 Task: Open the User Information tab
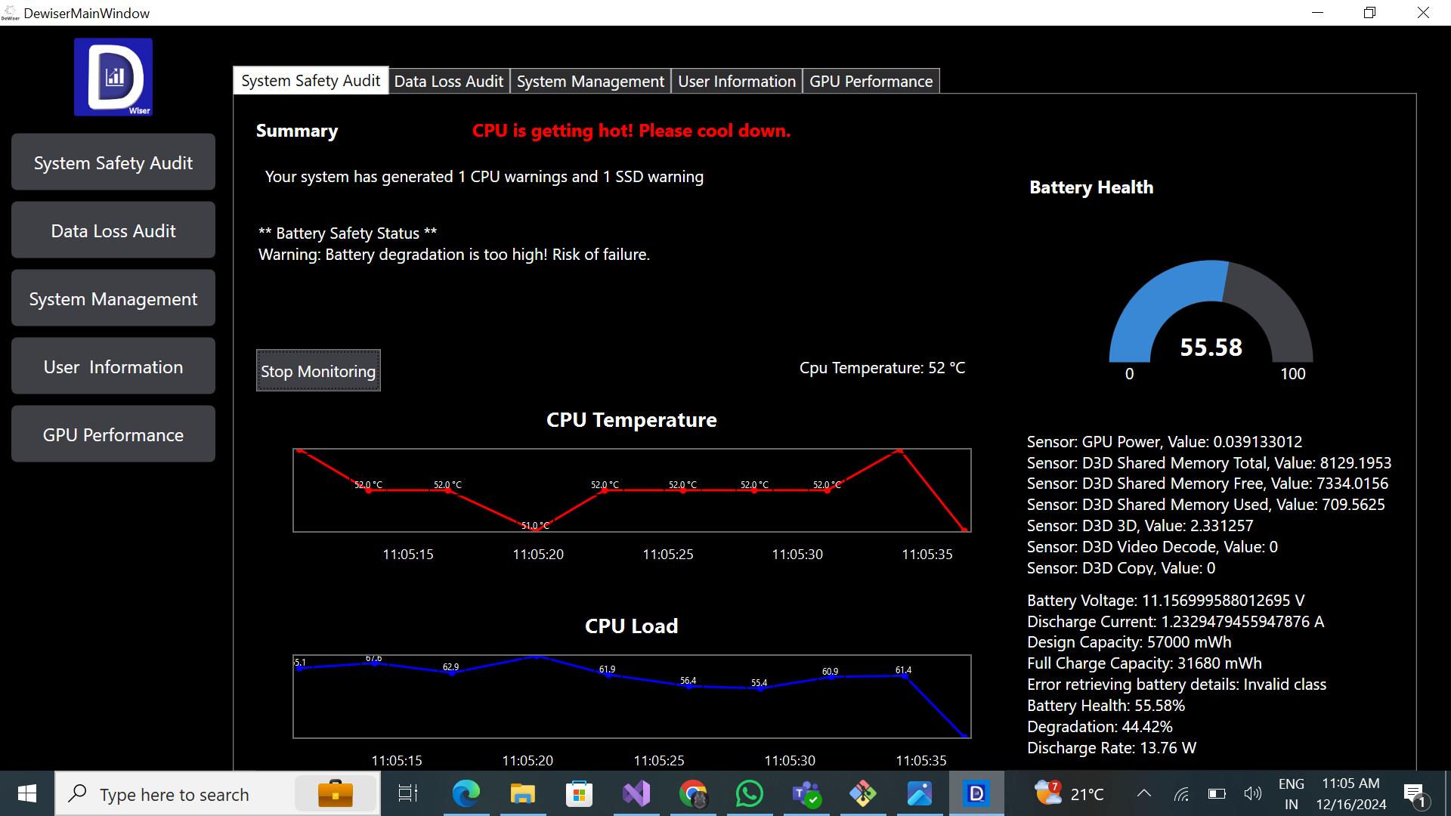[x=736, y=82]
